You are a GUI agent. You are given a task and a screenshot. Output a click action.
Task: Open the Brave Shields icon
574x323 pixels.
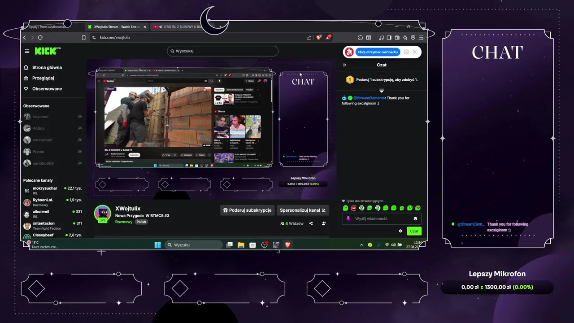click(319, 38)
